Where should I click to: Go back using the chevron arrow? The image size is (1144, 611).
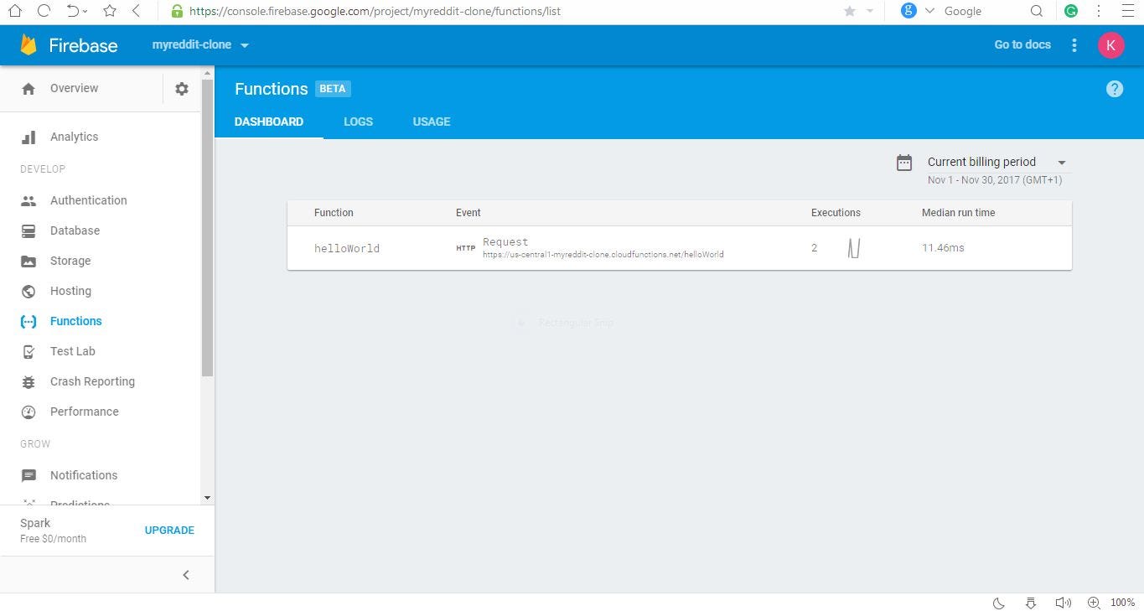coord(136,11)
